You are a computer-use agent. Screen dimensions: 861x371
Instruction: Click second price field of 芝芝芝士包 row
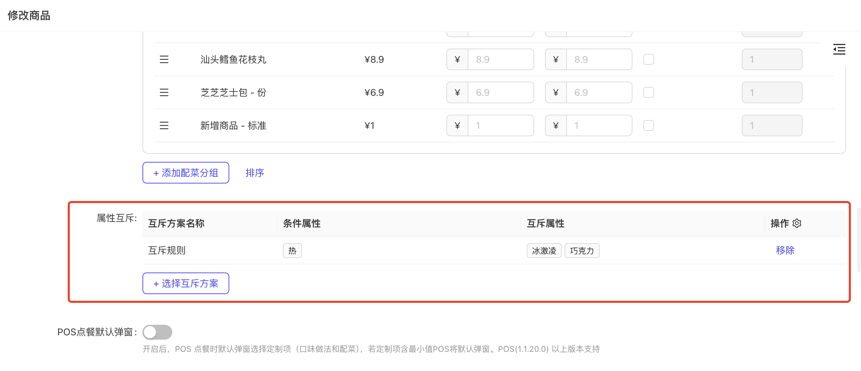coord(599,92)
